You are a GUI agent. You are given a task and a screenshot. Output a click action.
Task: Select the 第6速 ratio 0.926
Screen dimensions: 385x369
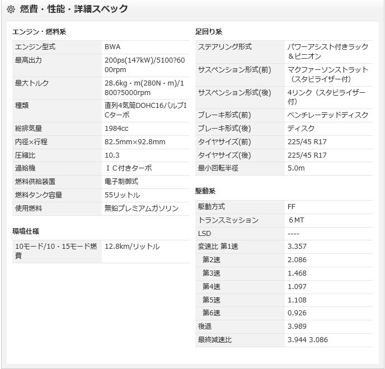coord(297,313)
